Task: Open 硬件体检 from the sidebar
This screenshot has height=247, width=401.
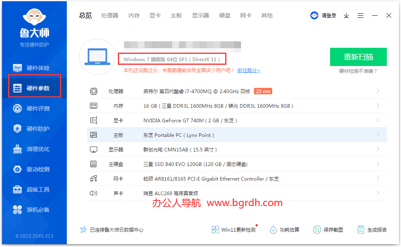Action: [34, 68]
